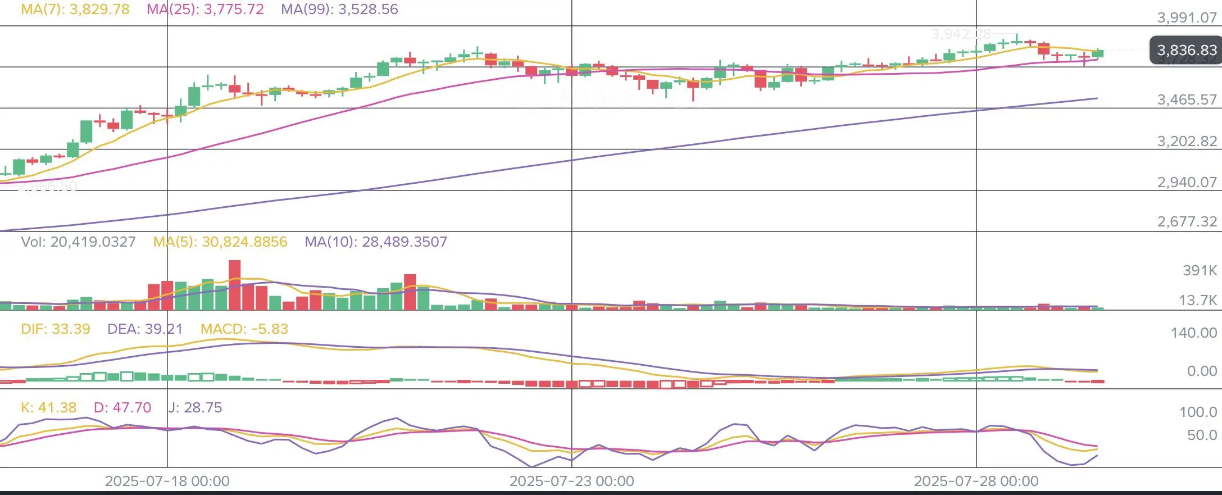Image resolution: width=1222 pixels, height=495 pixels.
Task: Click the latest green candlestick
Action: [1098, 53]
